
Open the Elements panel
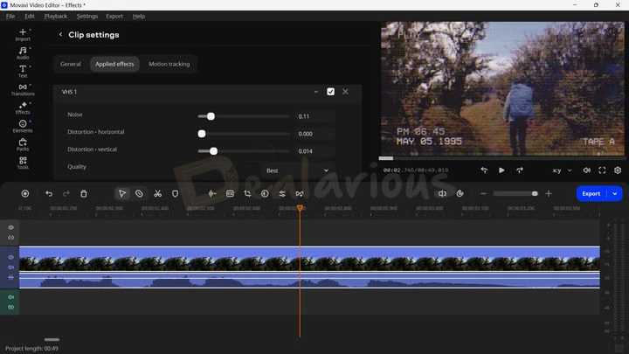point(23,126)
